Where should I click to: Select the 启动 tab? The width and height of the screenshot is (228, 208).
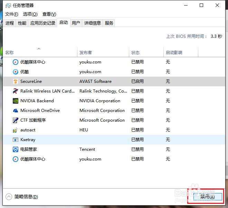tap(64, 23)
